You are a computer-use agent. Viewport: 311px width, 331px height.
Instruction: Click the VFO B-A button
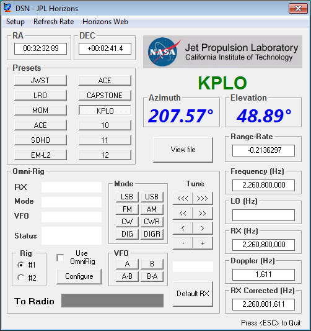(x=152, y=276)
